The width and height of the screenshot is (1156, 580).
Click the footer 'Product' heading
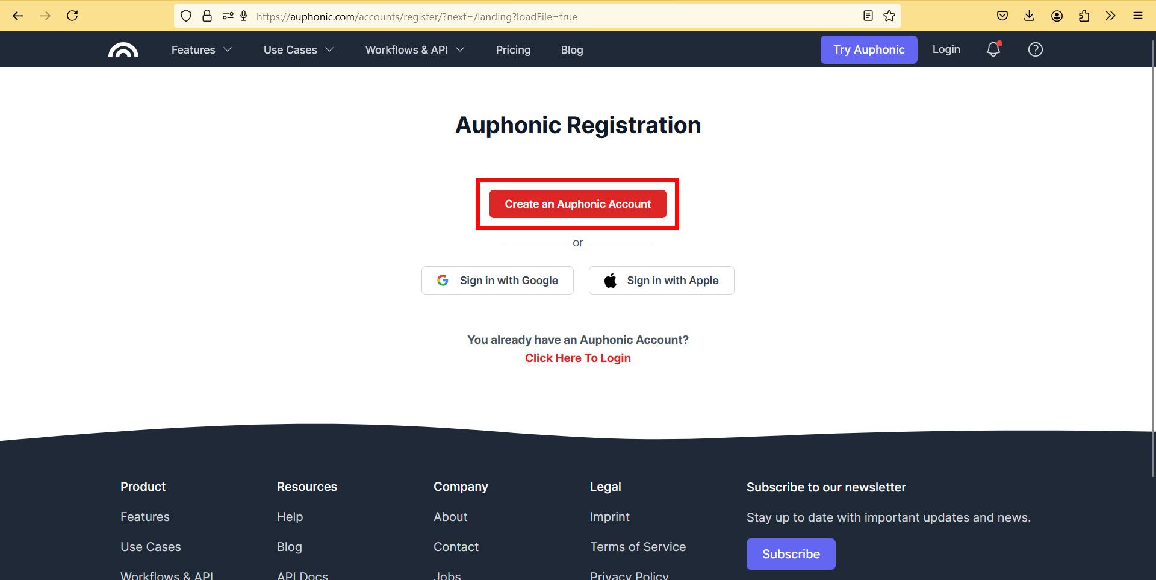click(x=143, y=487)
